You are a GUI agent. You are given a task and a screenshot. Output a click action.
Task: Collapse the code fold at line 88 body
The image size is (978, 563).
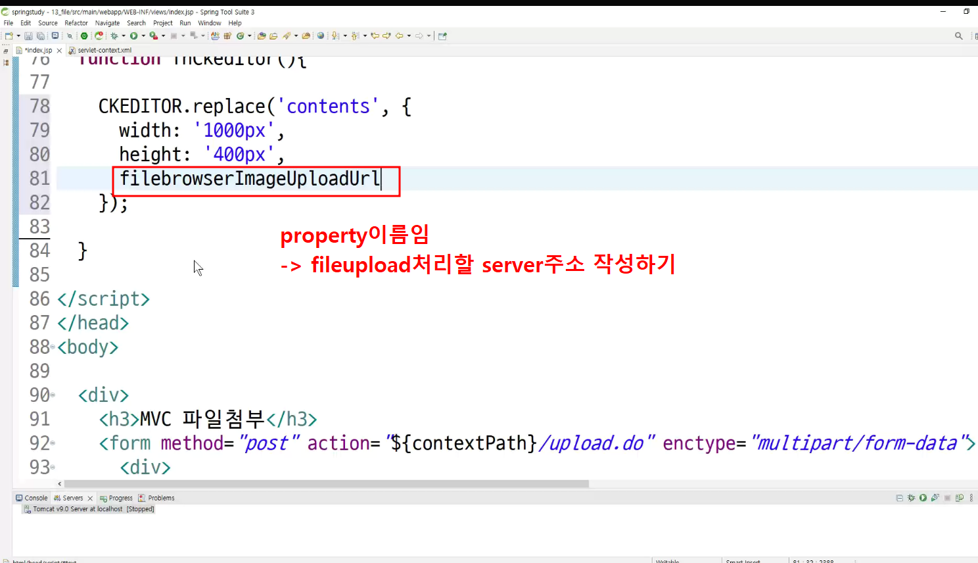[x=53, y=347]
